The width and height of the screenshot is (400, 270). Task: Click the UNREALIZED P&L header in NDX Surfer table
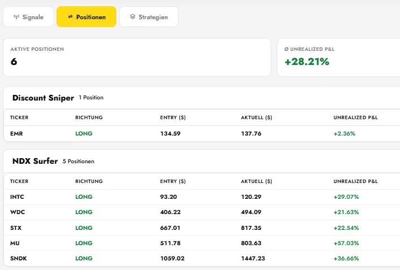(x=355, y=181)
